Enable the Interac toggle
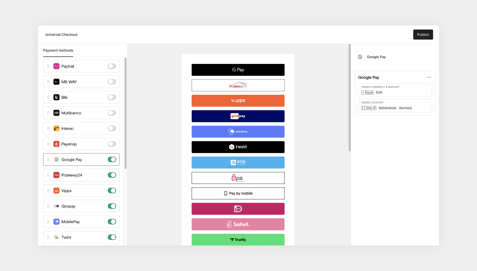This screenshot has width=477, height=271. (x=112, y=128)
